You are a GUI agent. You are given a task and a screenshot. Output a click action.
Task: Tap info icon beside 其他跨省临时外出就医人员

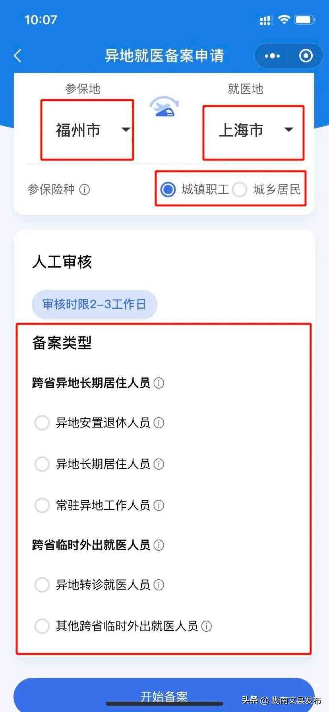(207, 627)
